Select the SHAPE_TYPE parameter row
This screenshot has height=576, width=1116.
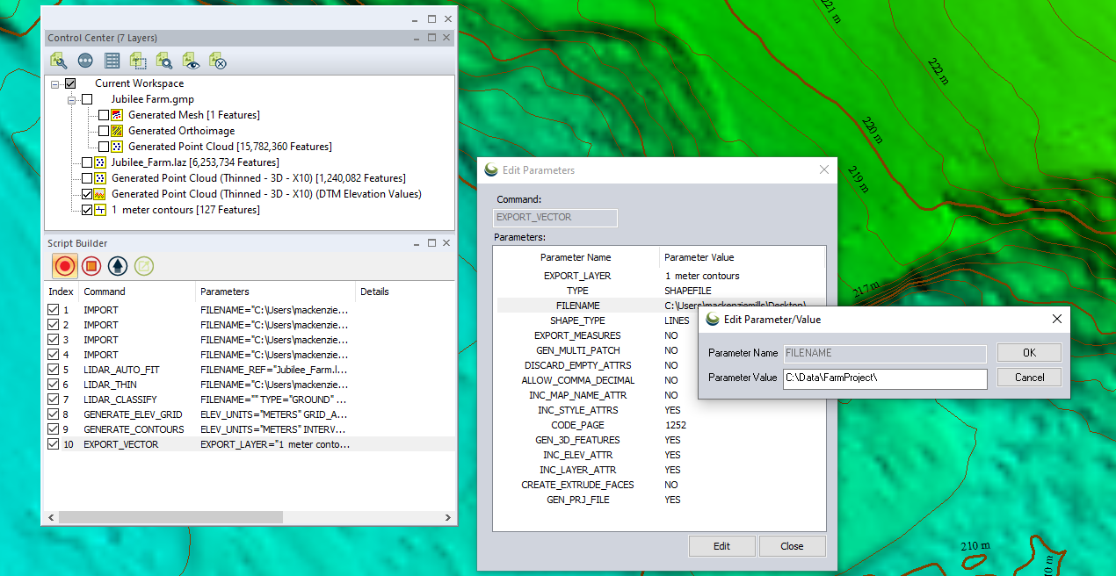(576, 320)
